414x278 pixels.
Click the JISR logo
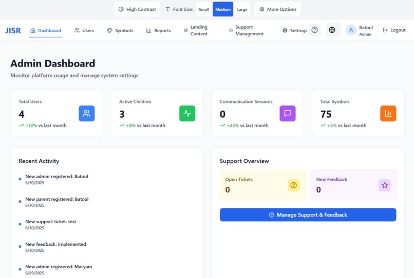point(13,31)
